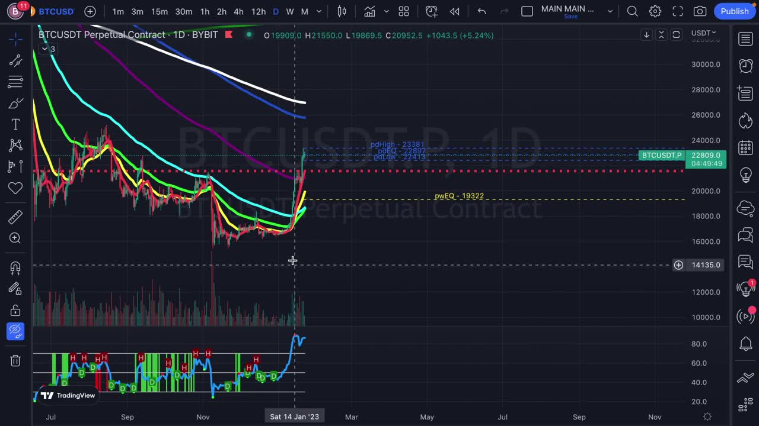The height and width of the screenshot is (426, 759).
Task: Select the crosshair cursor tool
Action: pyautogui.click(x=15, y=39)
